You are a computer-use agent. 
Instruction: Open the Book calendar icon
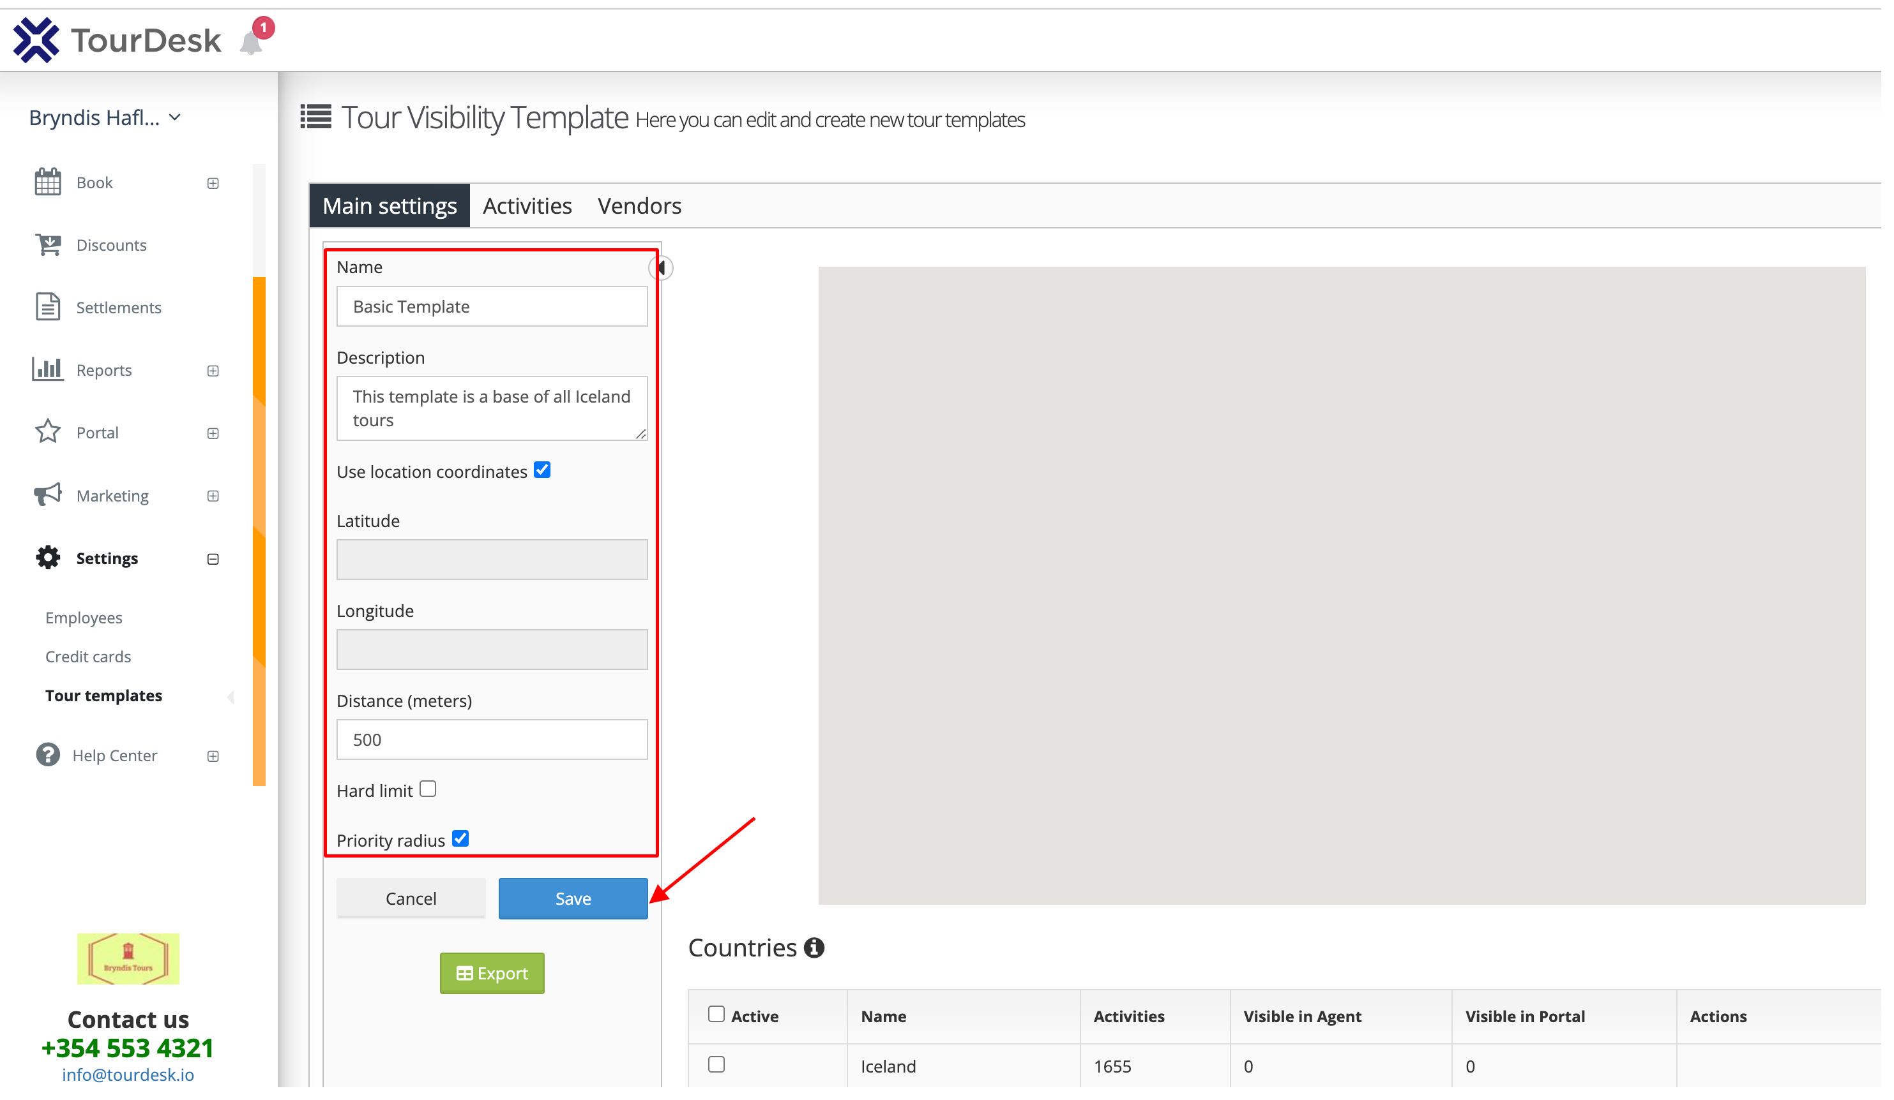point(48,183)
